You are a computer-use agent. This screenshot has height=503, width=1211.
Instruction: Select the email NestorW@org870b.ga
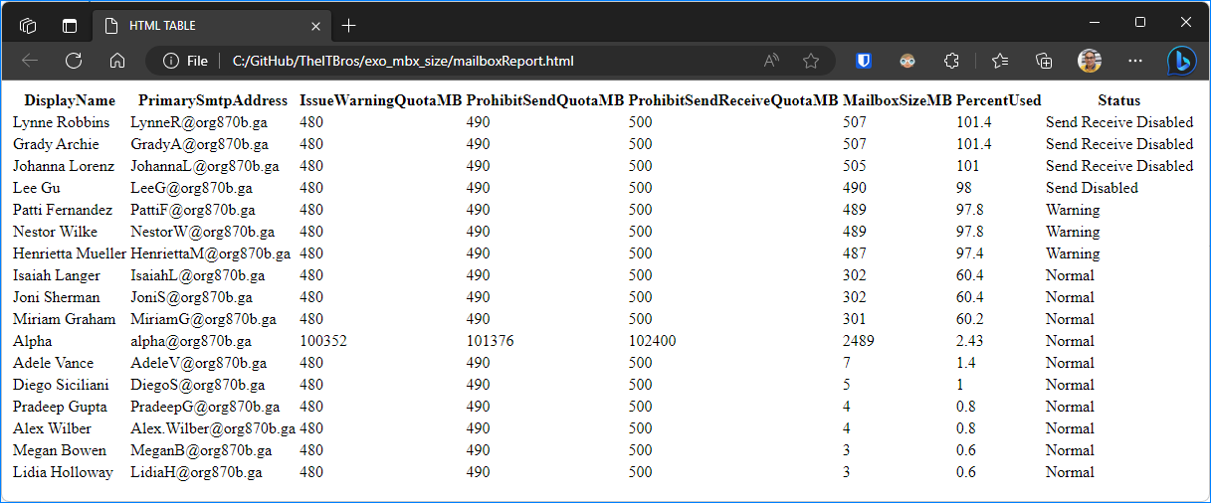[x=203, y=232]
